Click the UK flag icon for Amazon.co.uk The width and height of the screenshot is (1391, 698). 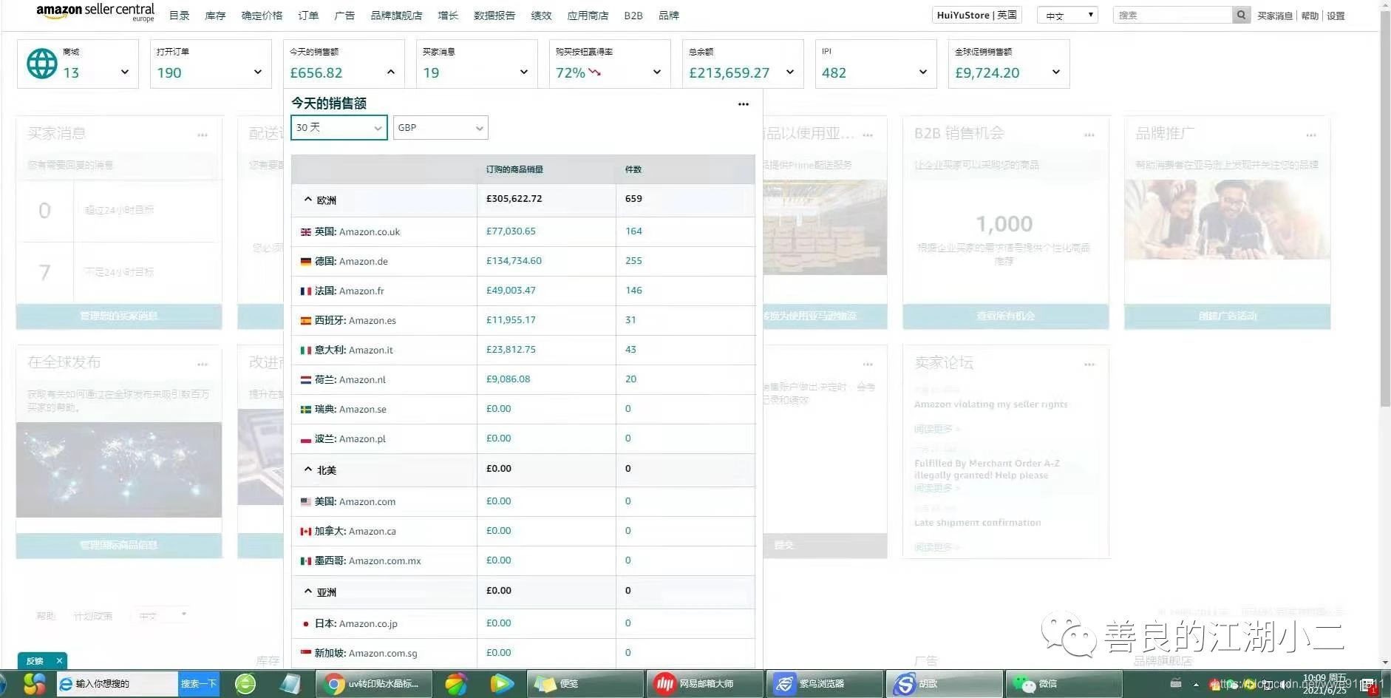pos(306,232)
